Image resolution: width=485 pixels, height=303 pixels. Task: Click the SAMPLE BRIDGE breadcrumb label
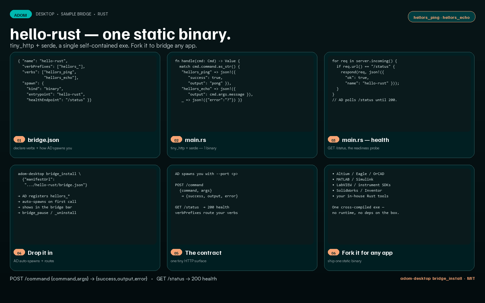tap(76, 14)
